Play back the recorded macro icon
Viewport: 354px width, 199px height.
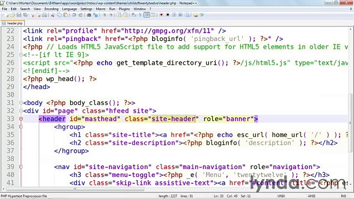[x=174, y=15]
